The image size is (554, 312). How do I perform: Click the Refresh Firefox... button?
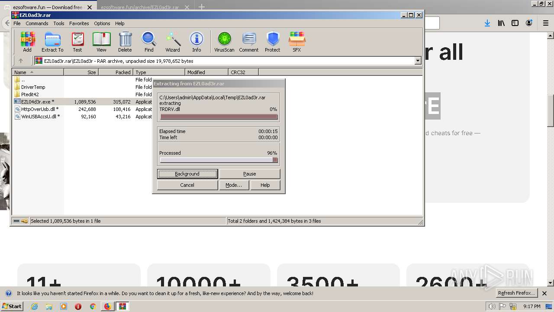click(x=516, y=293)
